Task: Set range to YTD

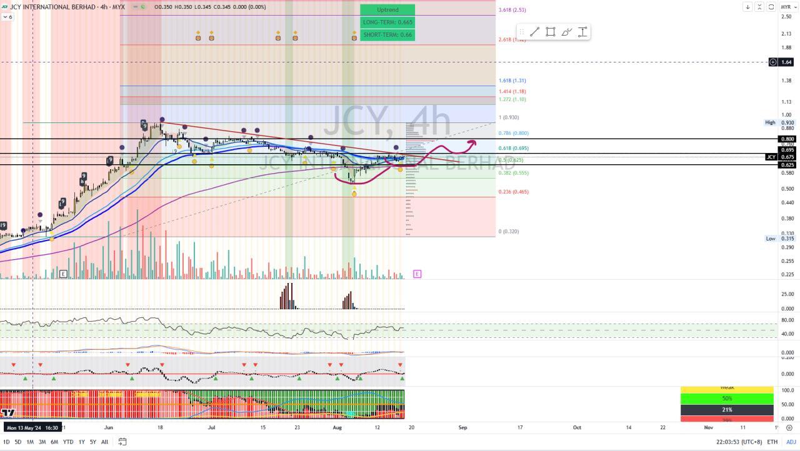Action: point(68,442)
